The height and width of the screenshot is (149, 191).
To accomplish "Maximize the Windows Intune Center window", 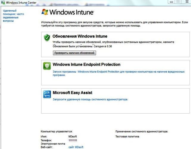I will pos(178,2).
